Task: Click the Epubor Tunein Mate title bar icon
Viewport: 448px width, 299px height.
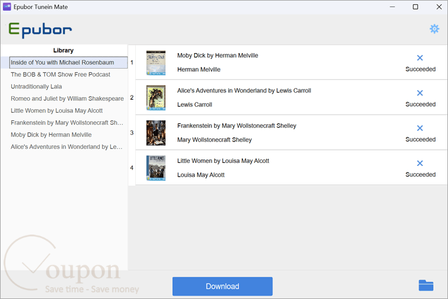Action: [x=7, y=7]
